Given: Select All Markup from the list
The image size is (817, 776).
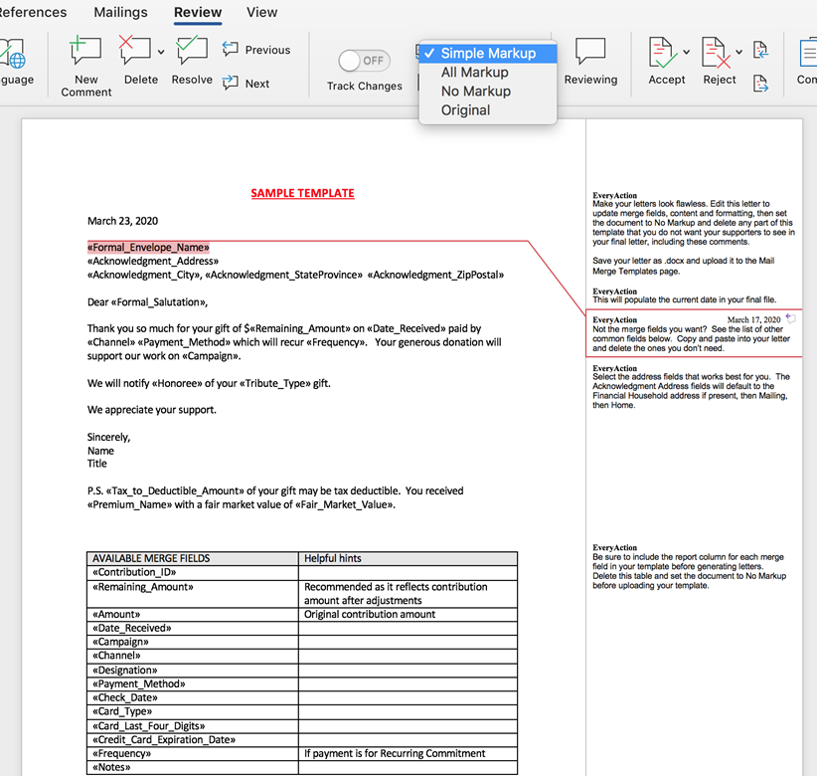Looking at the screenshot, I should (476, 72).
